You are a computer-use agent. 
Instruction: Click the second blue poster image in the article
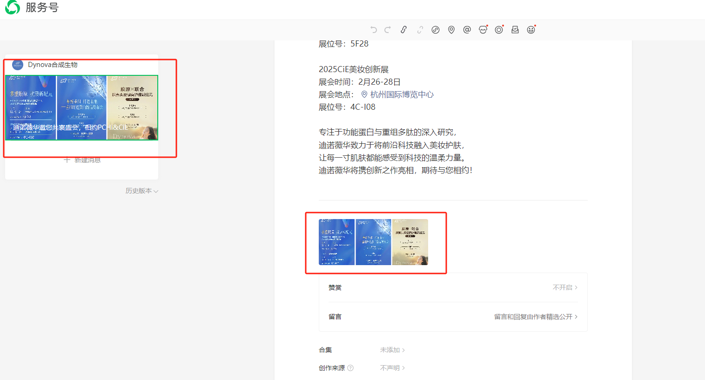coord(373,242)
